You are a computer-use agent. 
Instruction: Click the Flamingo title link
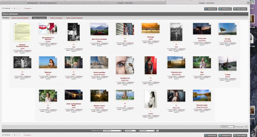[150, 37]
